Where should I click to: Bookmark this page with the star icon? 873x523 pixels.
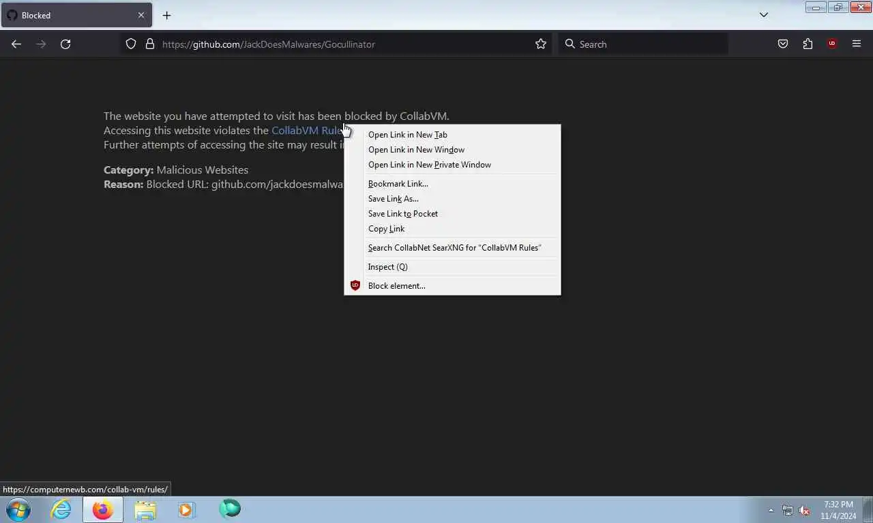tap(541, 44)
